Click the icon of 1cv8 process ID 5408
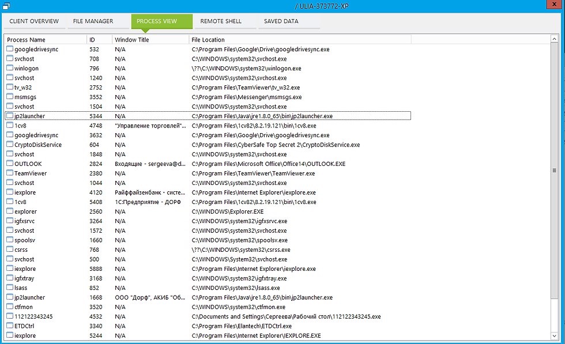 tap(10, 202)
